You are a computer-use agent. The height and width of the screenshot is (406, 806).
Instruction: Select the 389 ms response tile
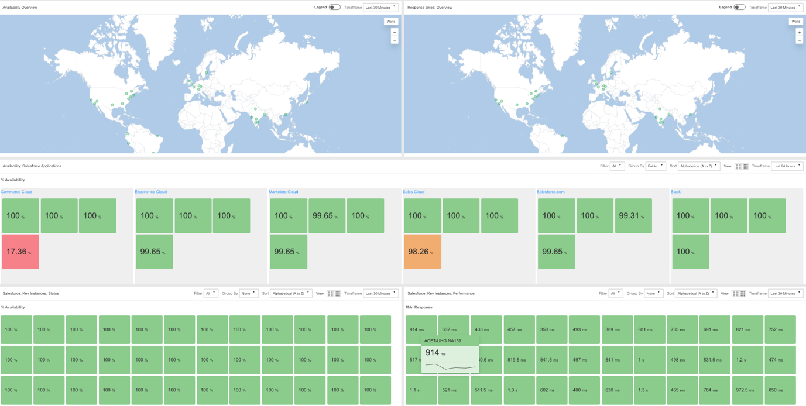point(618,329)
